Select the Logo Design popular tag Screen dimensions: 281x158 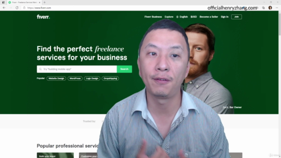(92, 79)
